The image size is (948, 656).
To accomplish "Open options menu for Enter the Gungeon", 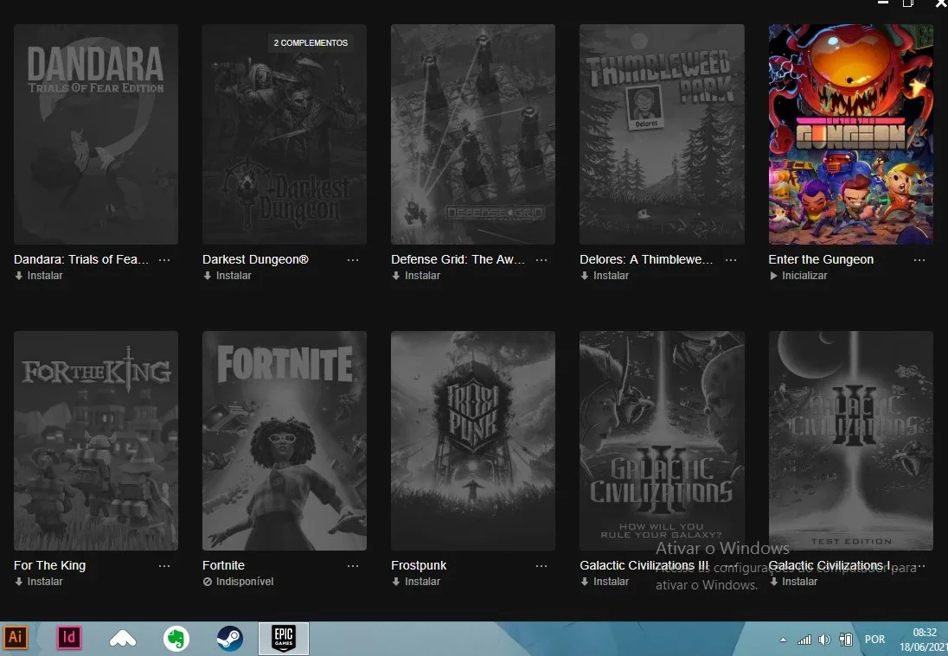I will (919, 260).
